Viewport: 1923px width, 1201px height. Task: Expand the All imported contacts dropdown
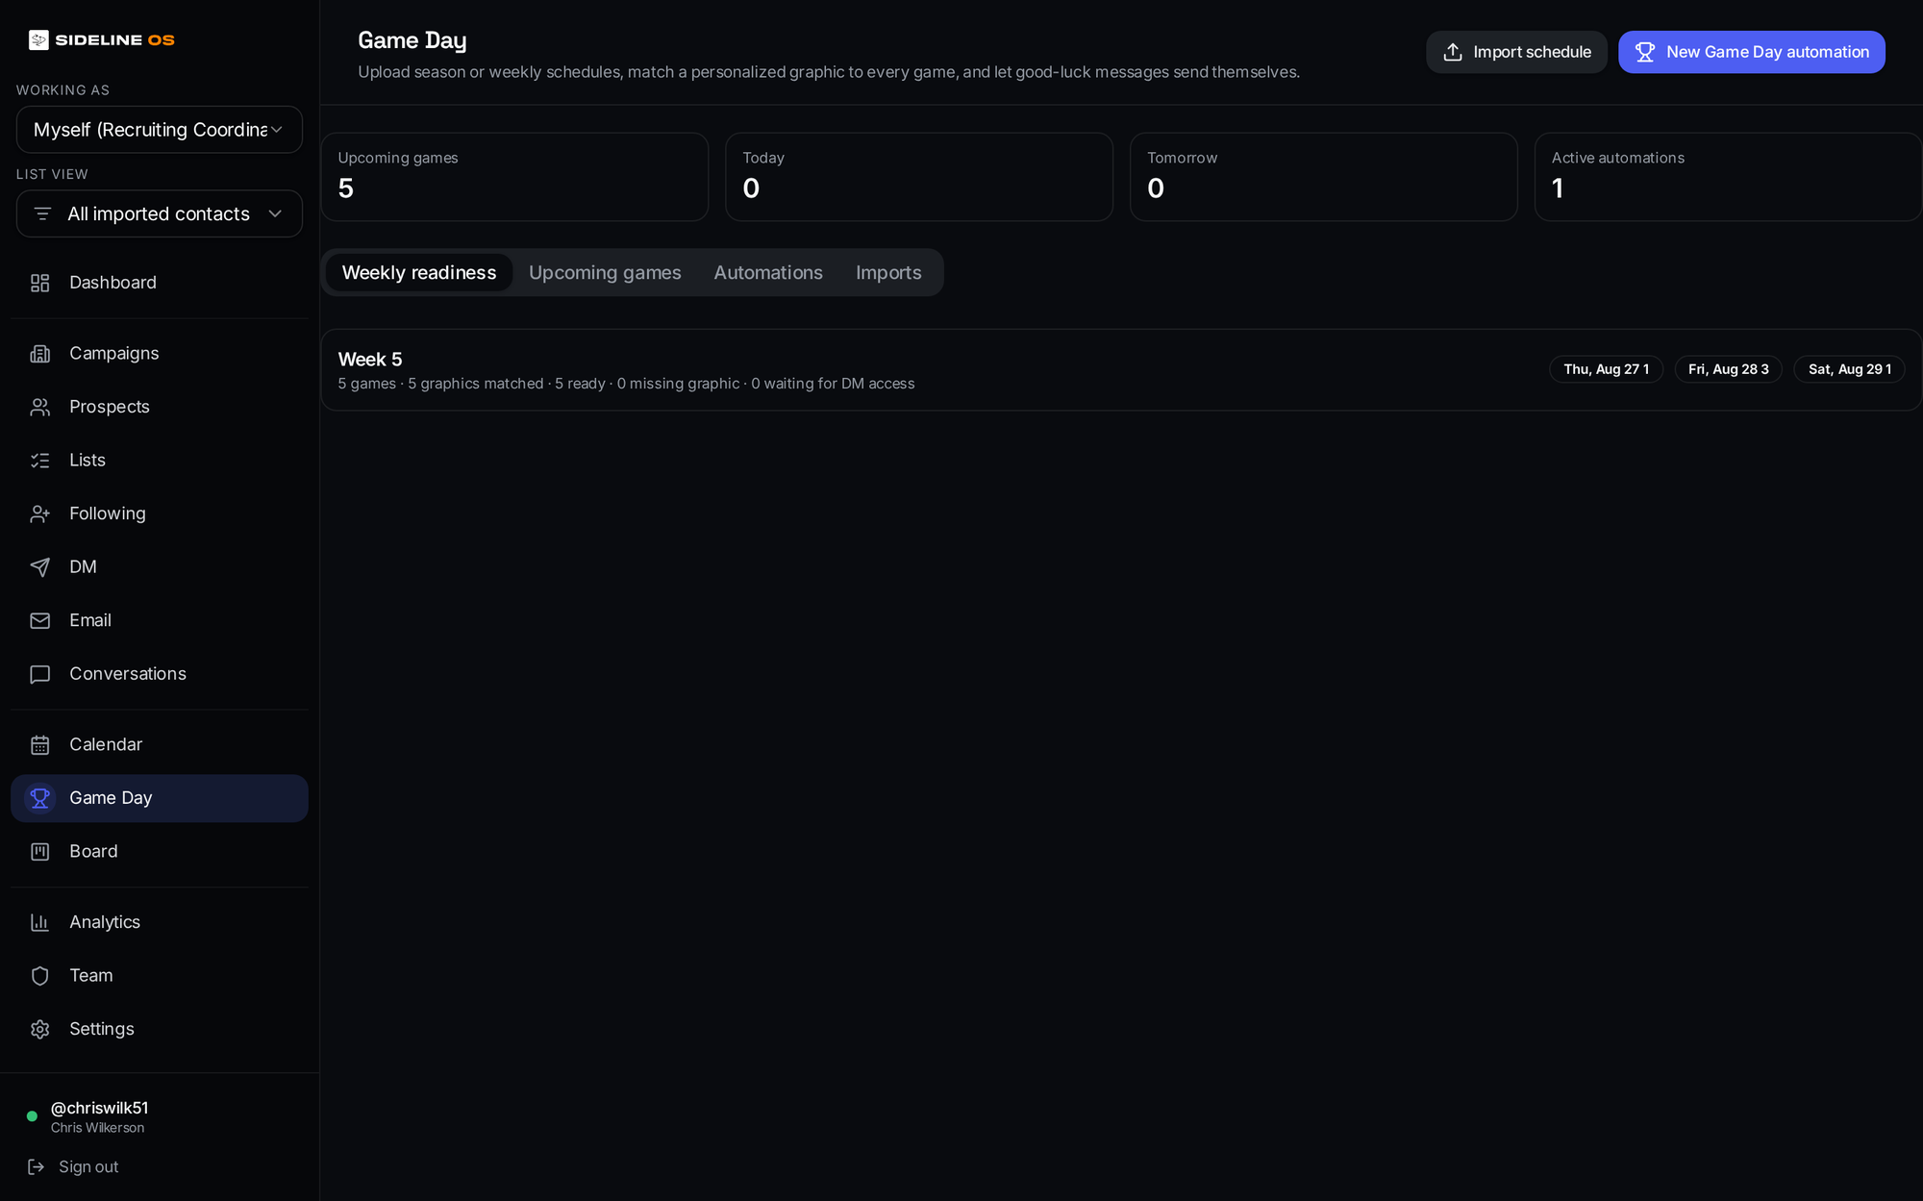point(160,213)
